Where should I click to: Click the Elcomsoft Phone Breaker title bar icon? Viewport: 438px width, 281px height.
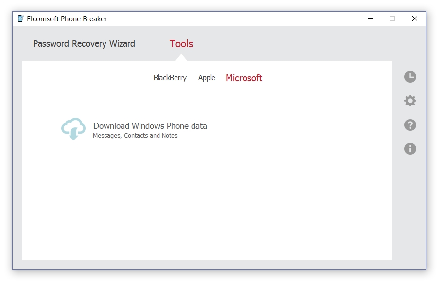(x=21, y=18)
